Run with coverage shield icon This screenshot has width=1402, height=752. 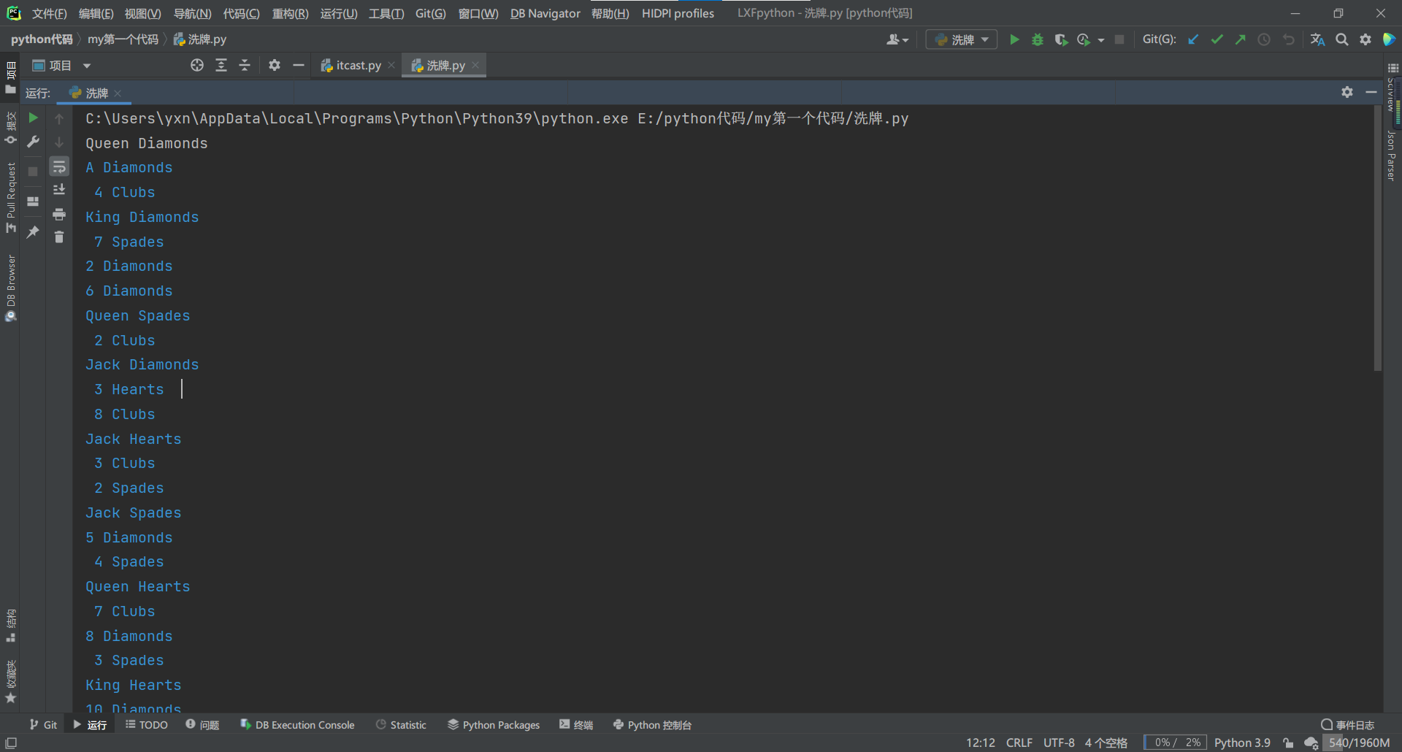pos(1061,39)
